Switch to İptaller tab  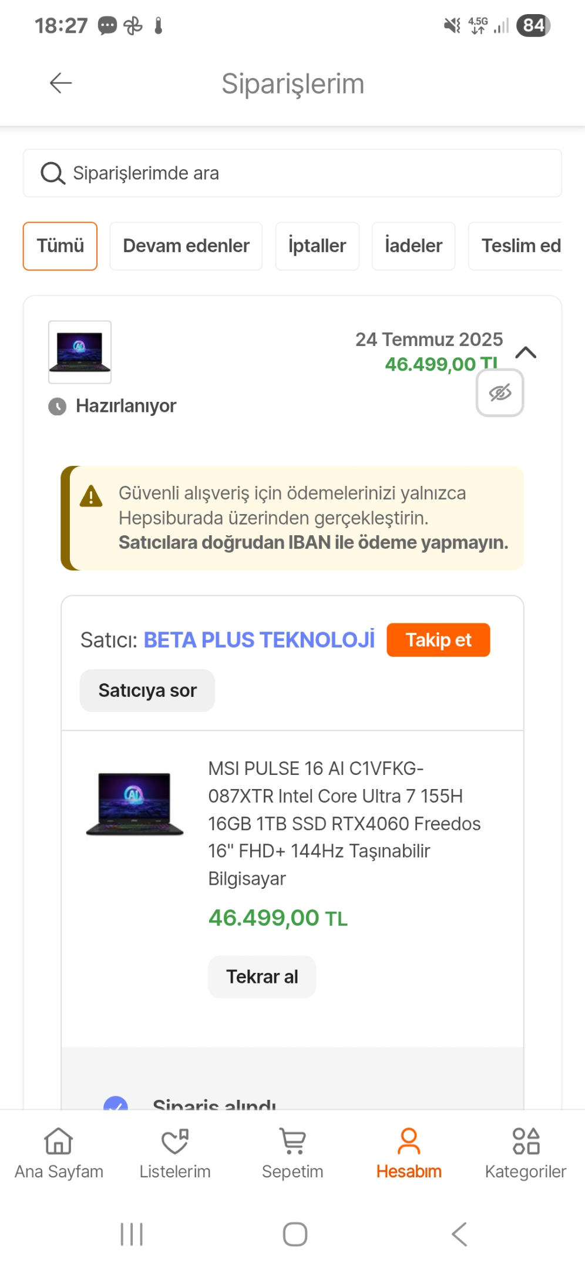click(x=317, y=246)
